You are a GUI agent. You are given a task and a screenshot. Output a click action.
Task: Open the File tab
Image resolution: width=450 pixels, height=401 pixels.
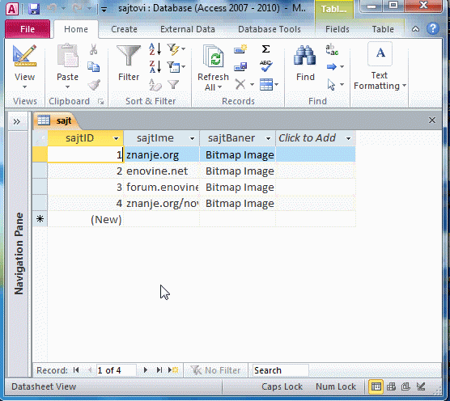click(28, 29)
